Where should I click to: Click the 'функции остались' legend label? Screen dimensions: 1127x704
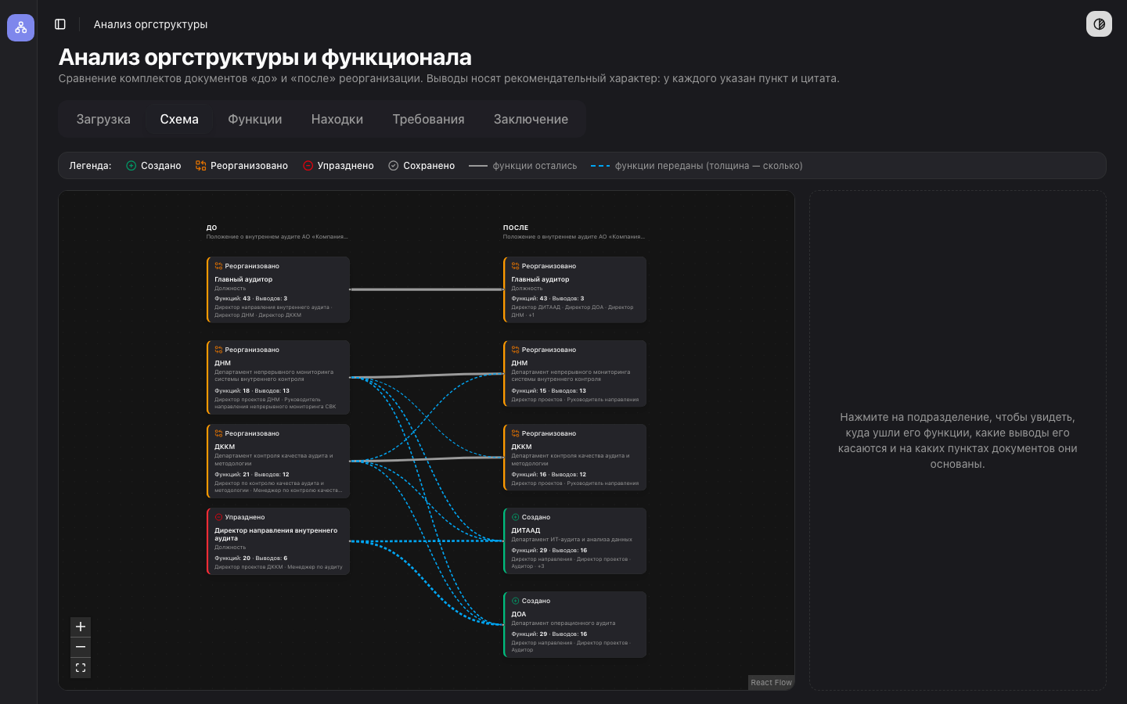pyautogui.click(x=535, y=166)
